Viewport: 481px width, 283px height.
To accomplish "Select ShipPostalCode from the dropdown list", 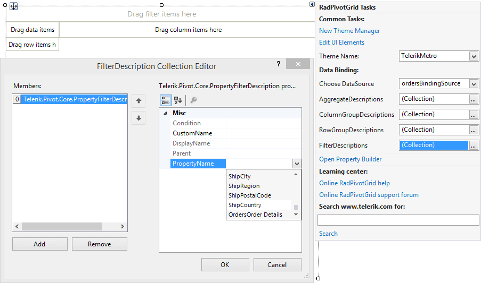I will [x=259, y=195].
